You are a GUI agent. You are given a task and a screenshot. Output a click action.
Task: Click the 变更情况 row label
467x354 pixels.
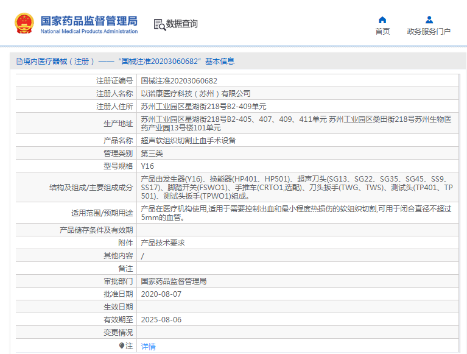[118, 333]
